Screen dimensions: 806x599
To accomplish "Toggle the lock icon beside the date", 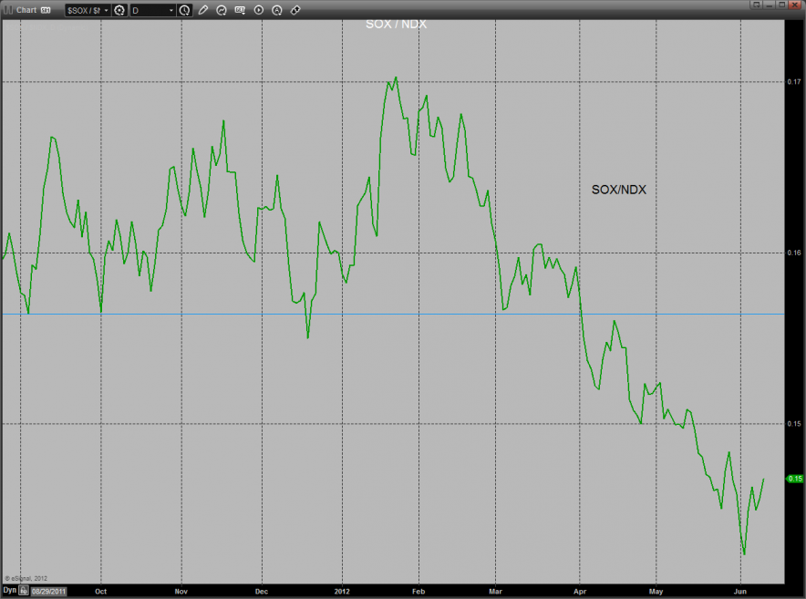I will [x=24, y=591].
